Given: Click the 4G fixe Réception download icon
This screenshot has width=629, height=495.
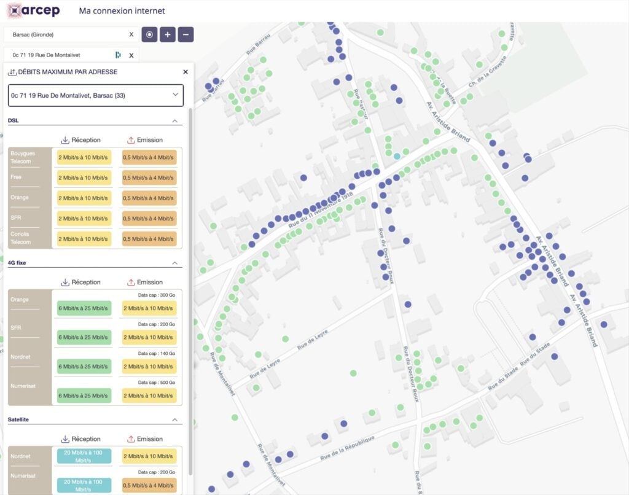Looking at the screenshot, I should click(65, 283).
